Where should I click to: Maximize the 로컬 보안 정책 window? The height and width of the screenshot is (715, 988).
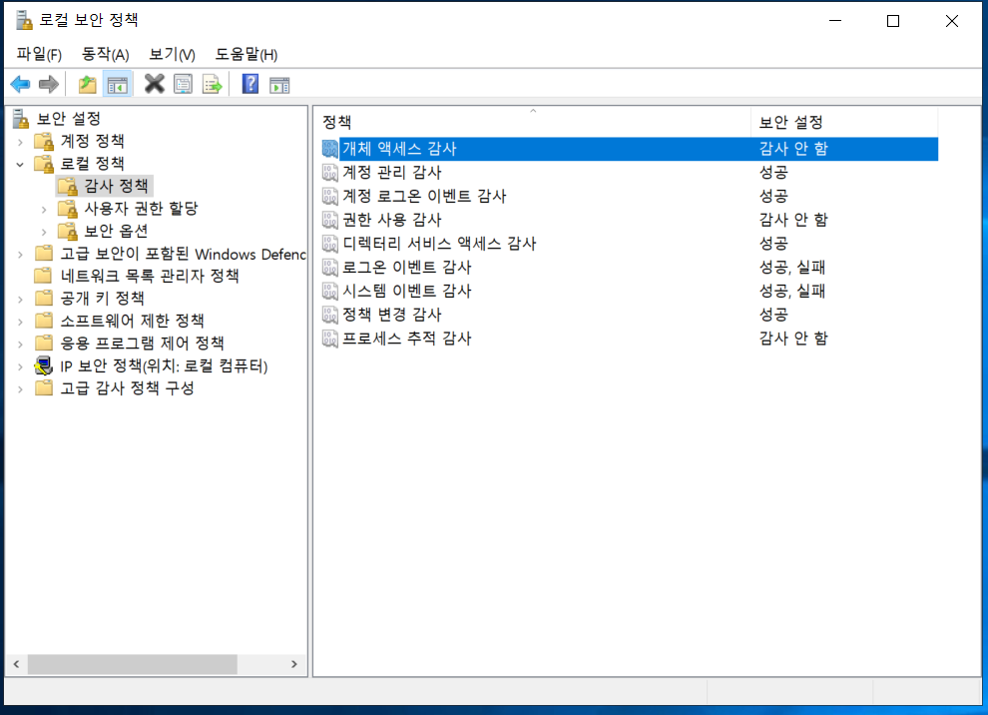893,21
